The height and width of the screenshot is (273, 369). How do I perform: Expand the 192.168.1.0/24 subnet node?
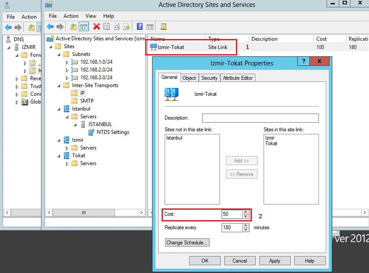pos(67,62)
